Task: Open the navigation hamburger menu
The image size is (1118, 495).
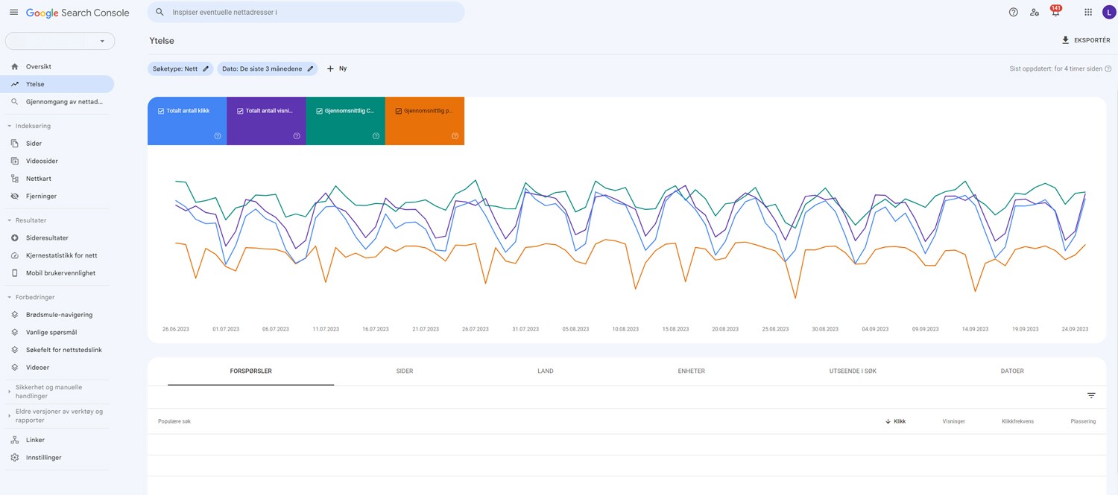Action: [13, 11]
